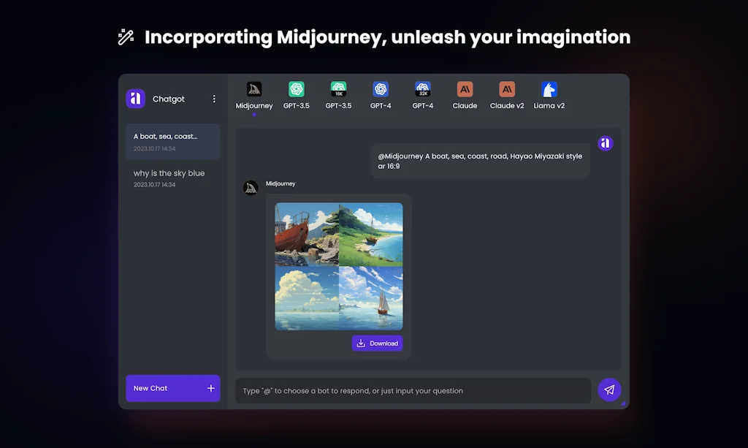Click the send message paper-plane icon
This screenshot has height=448, width=748.
click(609, 390)
